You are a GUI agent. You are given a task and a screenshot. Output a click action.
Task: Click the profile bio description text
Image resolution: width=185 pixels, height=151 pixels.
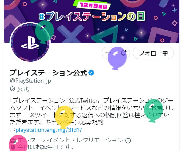point(92,112)
